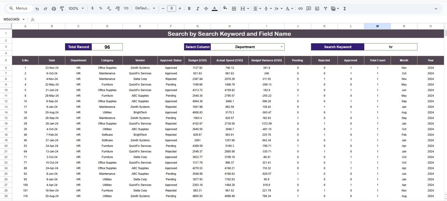
Task: Apply the Paint format tool
Action: tap(62, 8)
